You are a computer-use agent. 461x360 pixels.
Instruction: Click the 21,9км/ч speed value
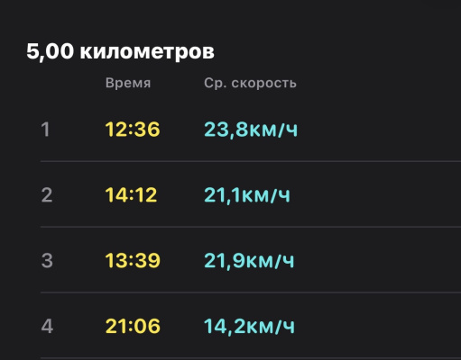(249, 261)
